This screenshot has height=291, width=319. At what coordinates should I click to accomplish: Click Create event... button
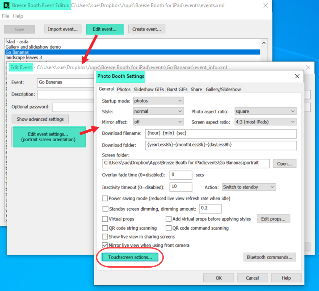(x=147, y=29)
